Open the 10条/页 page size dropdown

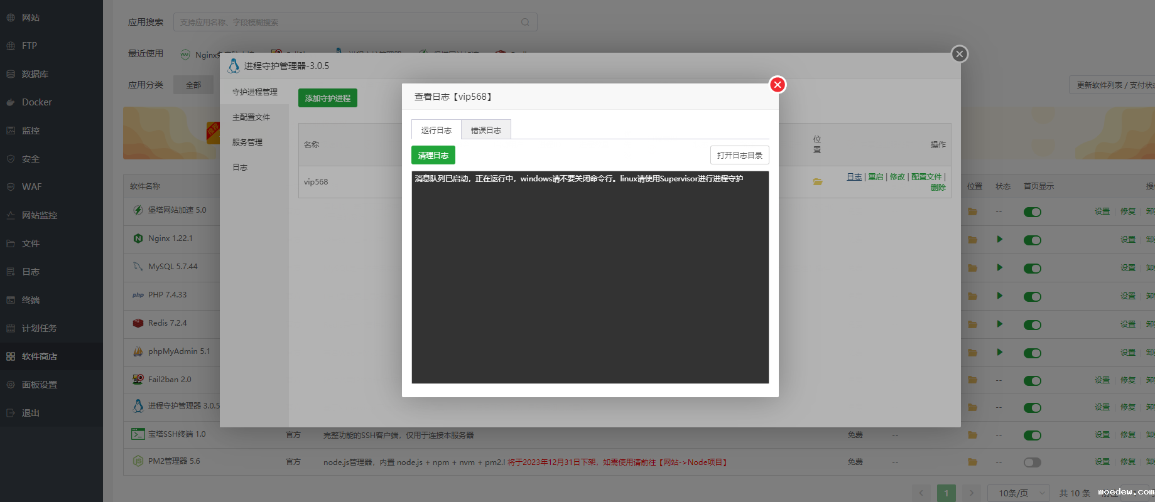1018,493
